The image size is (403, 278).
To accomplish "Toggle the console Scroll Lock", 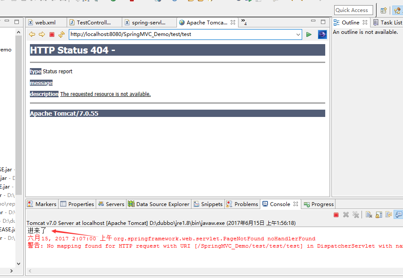I will click(x=379, y=215).
